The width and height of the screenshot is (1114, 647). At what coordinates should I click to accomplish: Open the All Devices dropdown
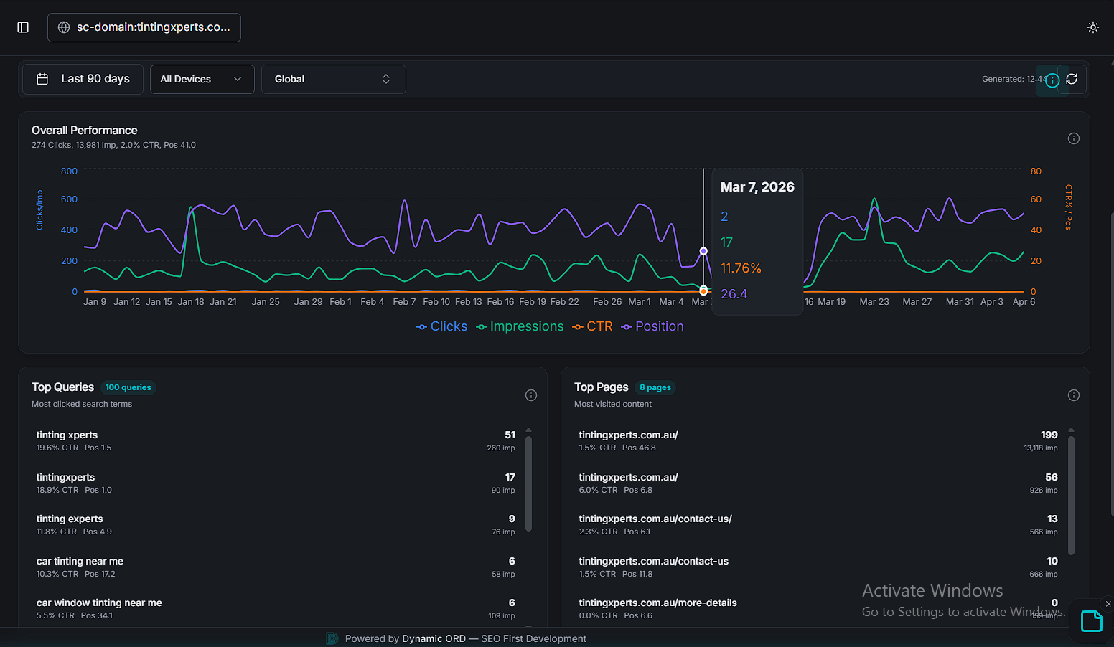[202, 79]
